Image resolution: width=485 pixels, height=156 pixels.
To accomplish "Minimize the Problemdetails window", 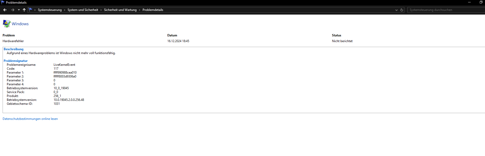I will (x=469, y=2).
